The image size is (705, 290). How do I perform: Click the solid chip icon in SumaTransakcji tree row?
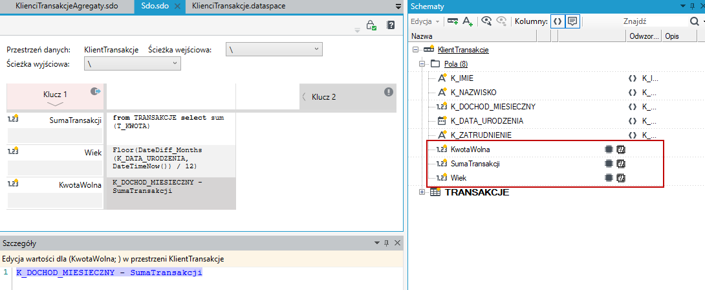[609, 164]
